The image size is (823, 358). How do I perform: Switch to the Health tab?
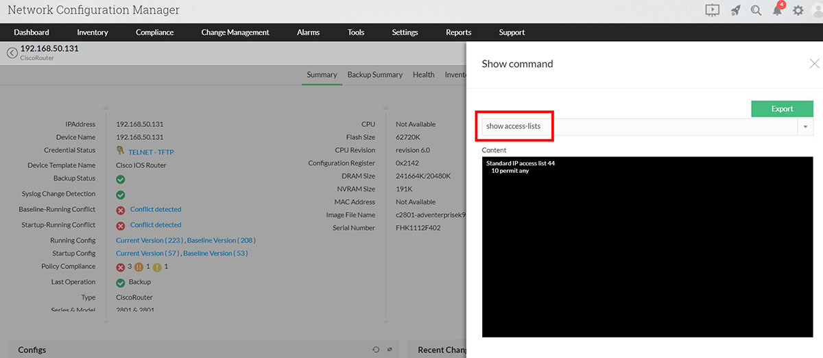click(424, 75)
